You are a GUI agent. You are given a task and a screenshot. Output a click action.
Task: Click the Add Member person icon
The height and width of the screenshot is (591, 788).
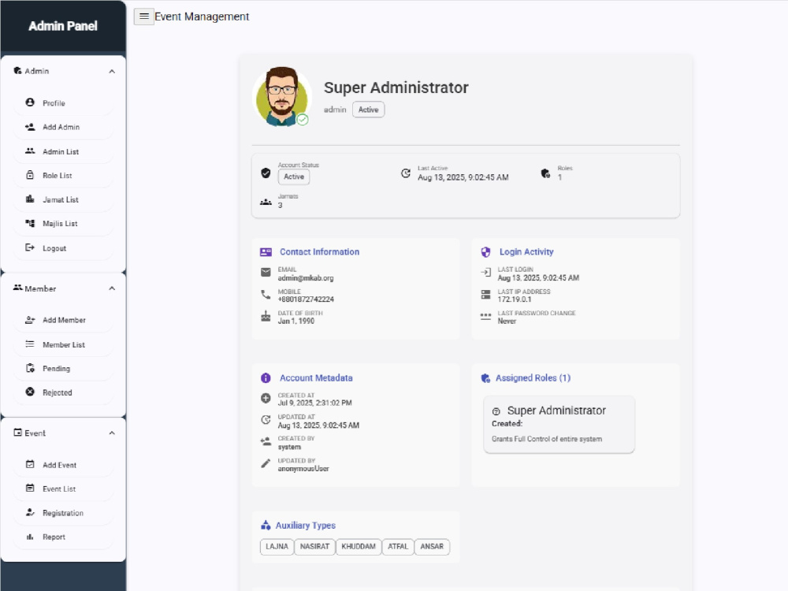(30, 320)
